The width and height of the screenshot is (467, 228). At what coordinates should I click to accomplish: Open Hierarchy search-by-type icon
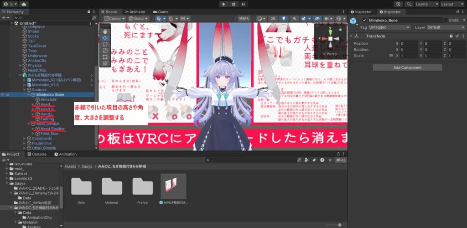tap(94, 18)
